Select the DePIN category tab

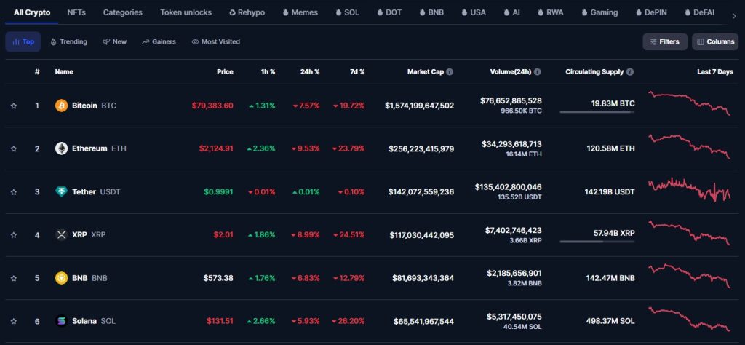click(x=651, y=12)
